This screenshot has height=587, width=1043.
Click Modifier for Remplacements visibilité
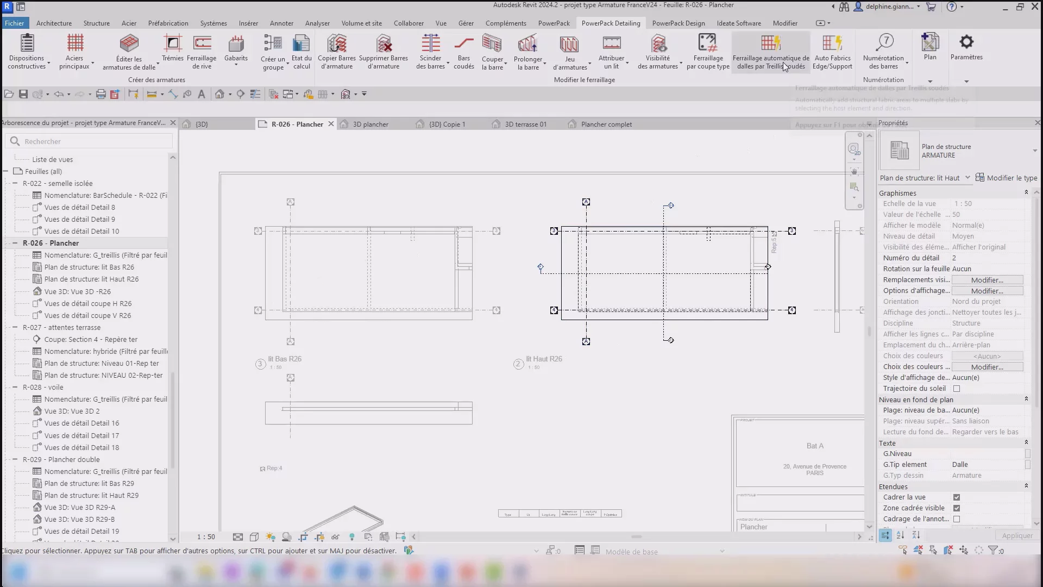click(x=987, y=280)
